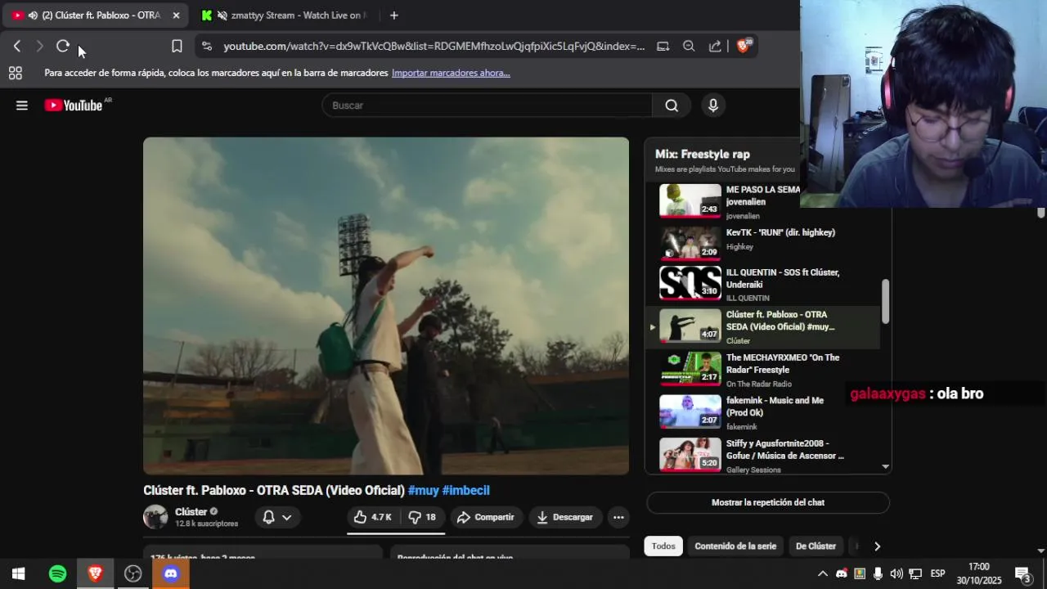Expand hidden system tray icons
This screenshot has height=589, width=1047.
click(x=823, y=573)
